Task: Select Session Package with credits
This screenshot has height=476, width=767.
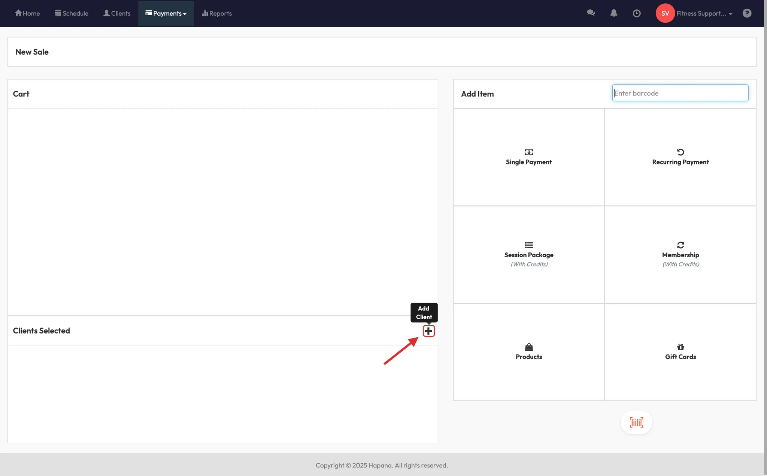Action: [528, 254]
